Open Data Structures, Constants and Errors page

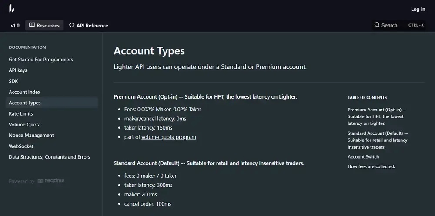50,157
